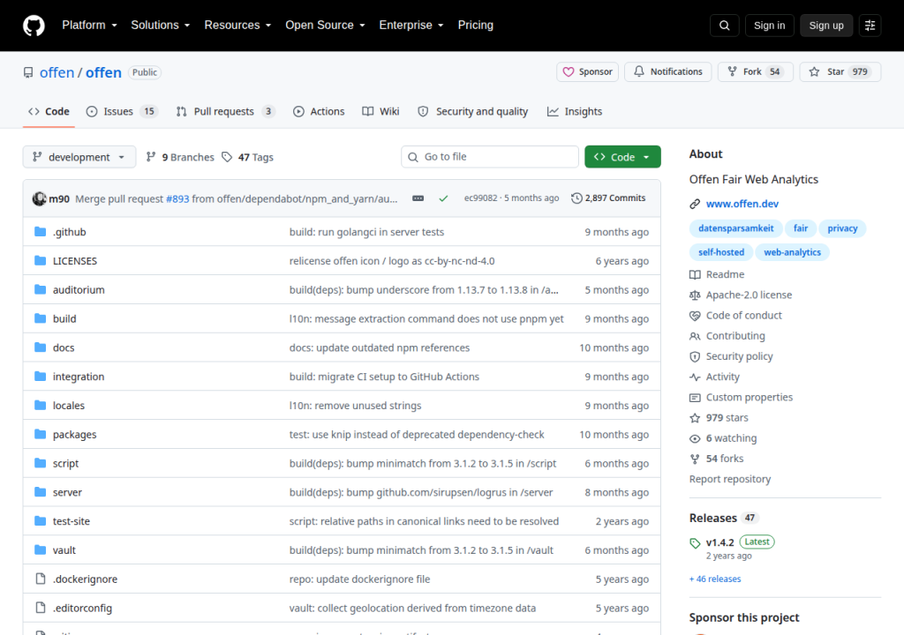Open the LICENSES folder
Image resolution: width=904 pixels, height=635 pixels.
(75, 260)
